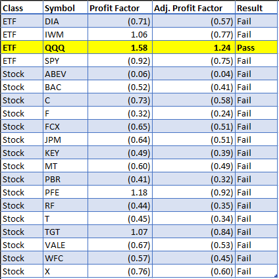This screenshot has width=279, height=279.
Task: Click the Pass result cell
Action: point(256,47)
